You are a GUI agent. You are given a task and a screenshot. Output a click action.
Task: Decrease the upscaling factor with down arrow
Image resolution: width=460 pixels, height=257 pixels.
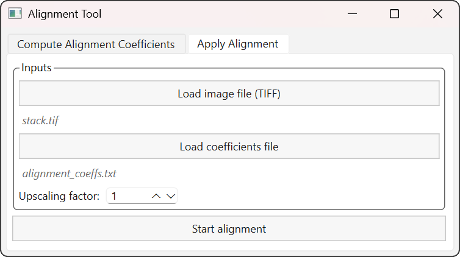click(x=170, y=196)
